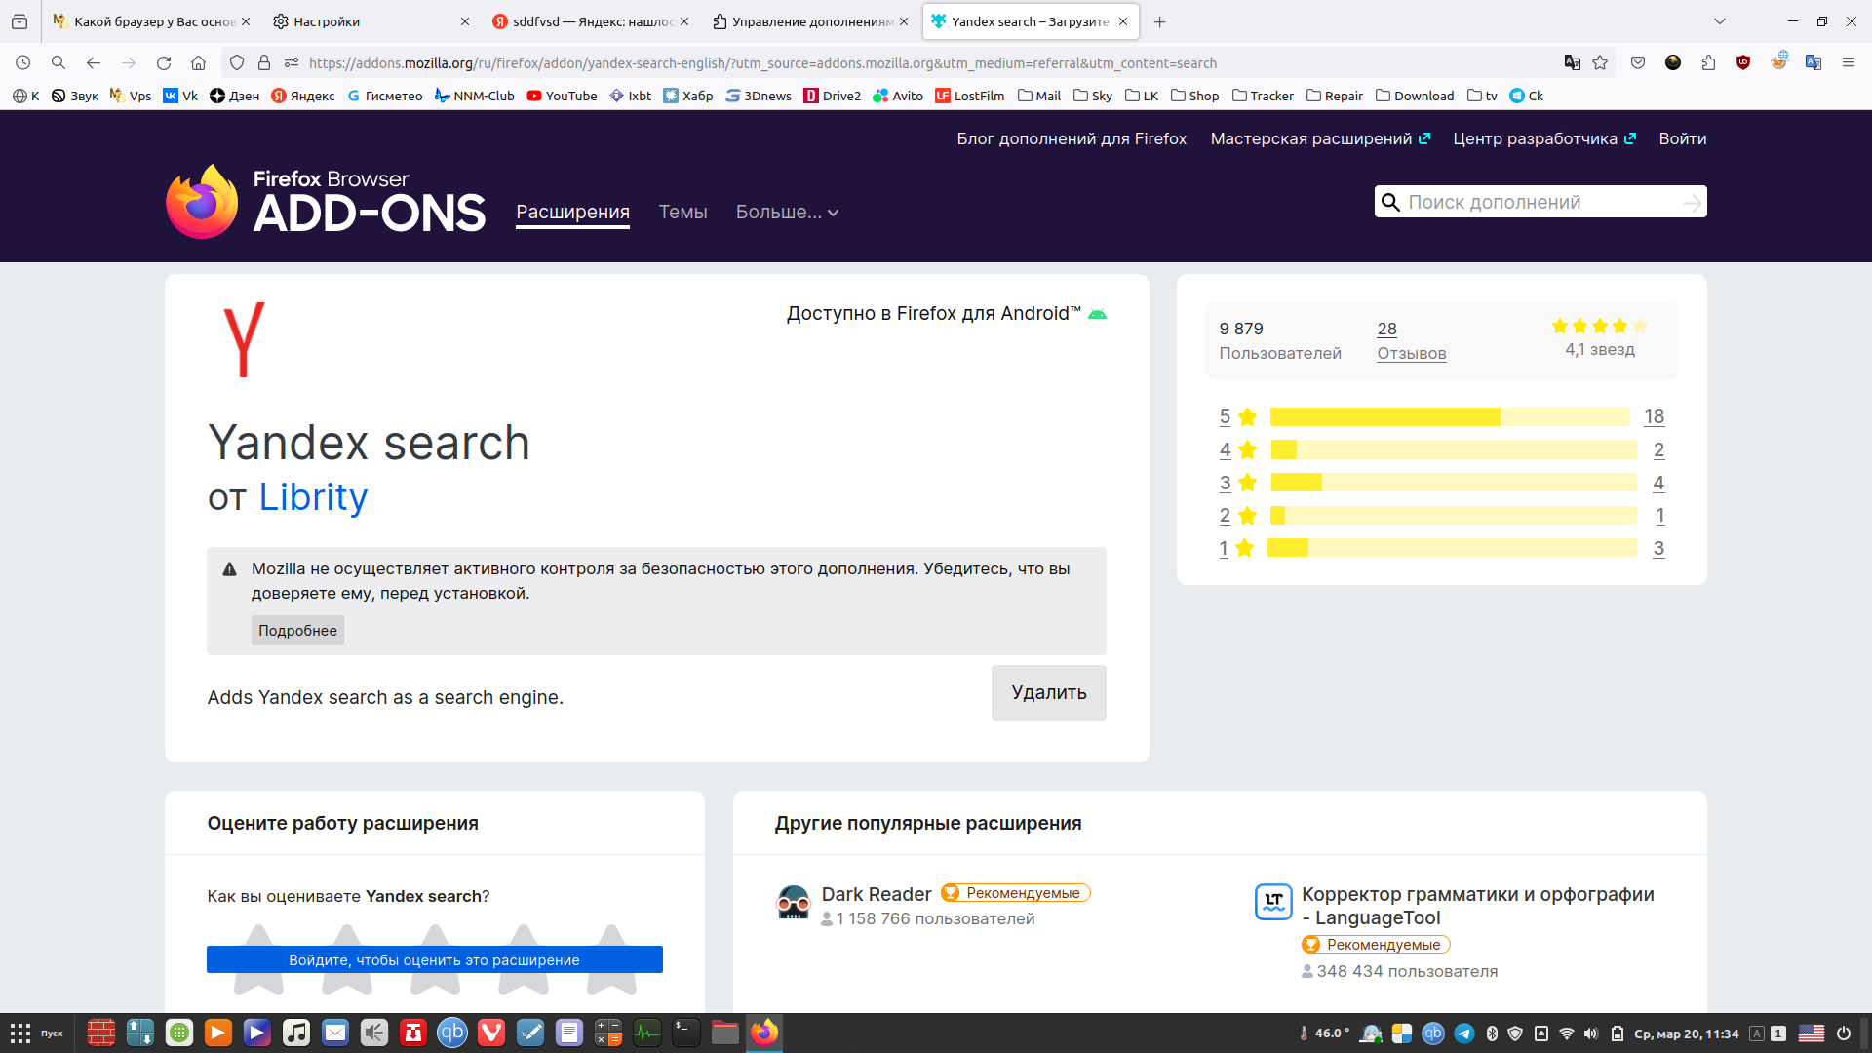Bookmark this page with the star icon
Image resolution: width=1872 pixels, height=1053 pixels.
[1600, 62]
